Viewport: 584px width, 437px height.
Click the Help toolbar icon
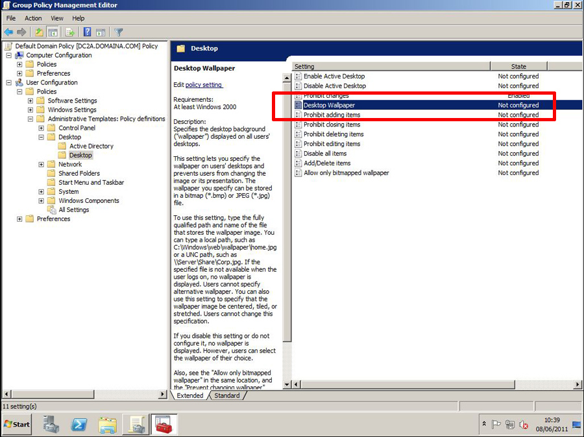tap(87, 32)
